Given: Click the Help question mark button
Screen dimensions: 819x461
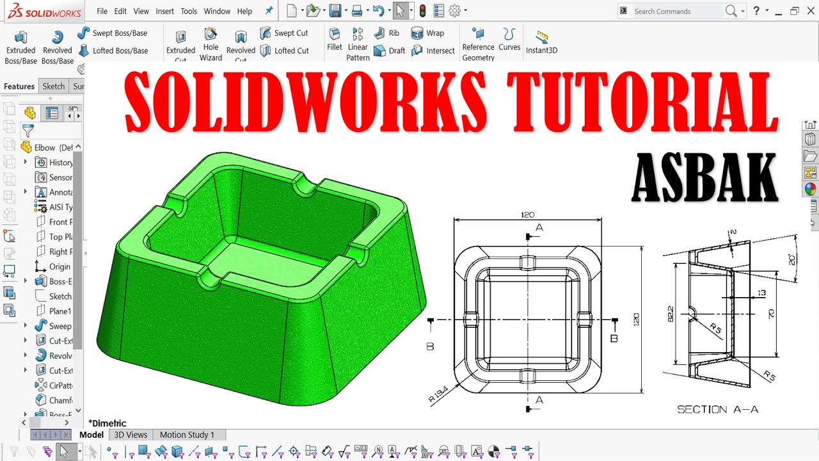Looking at the screenshot, I should tap(756, 11).
